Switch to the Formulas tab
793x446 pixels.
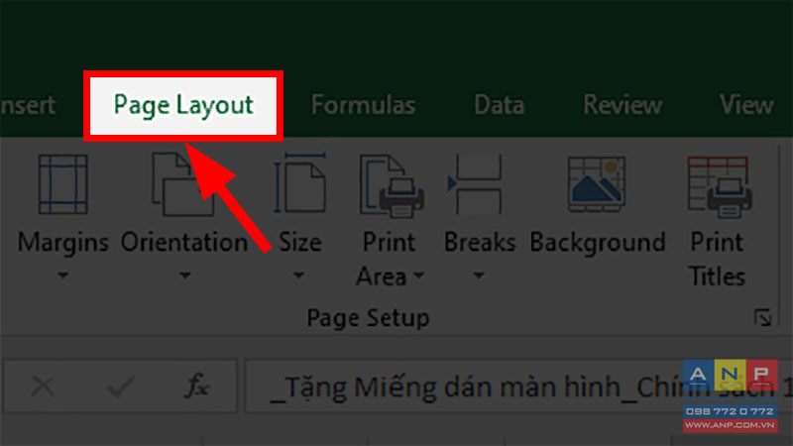click(363, 105)
